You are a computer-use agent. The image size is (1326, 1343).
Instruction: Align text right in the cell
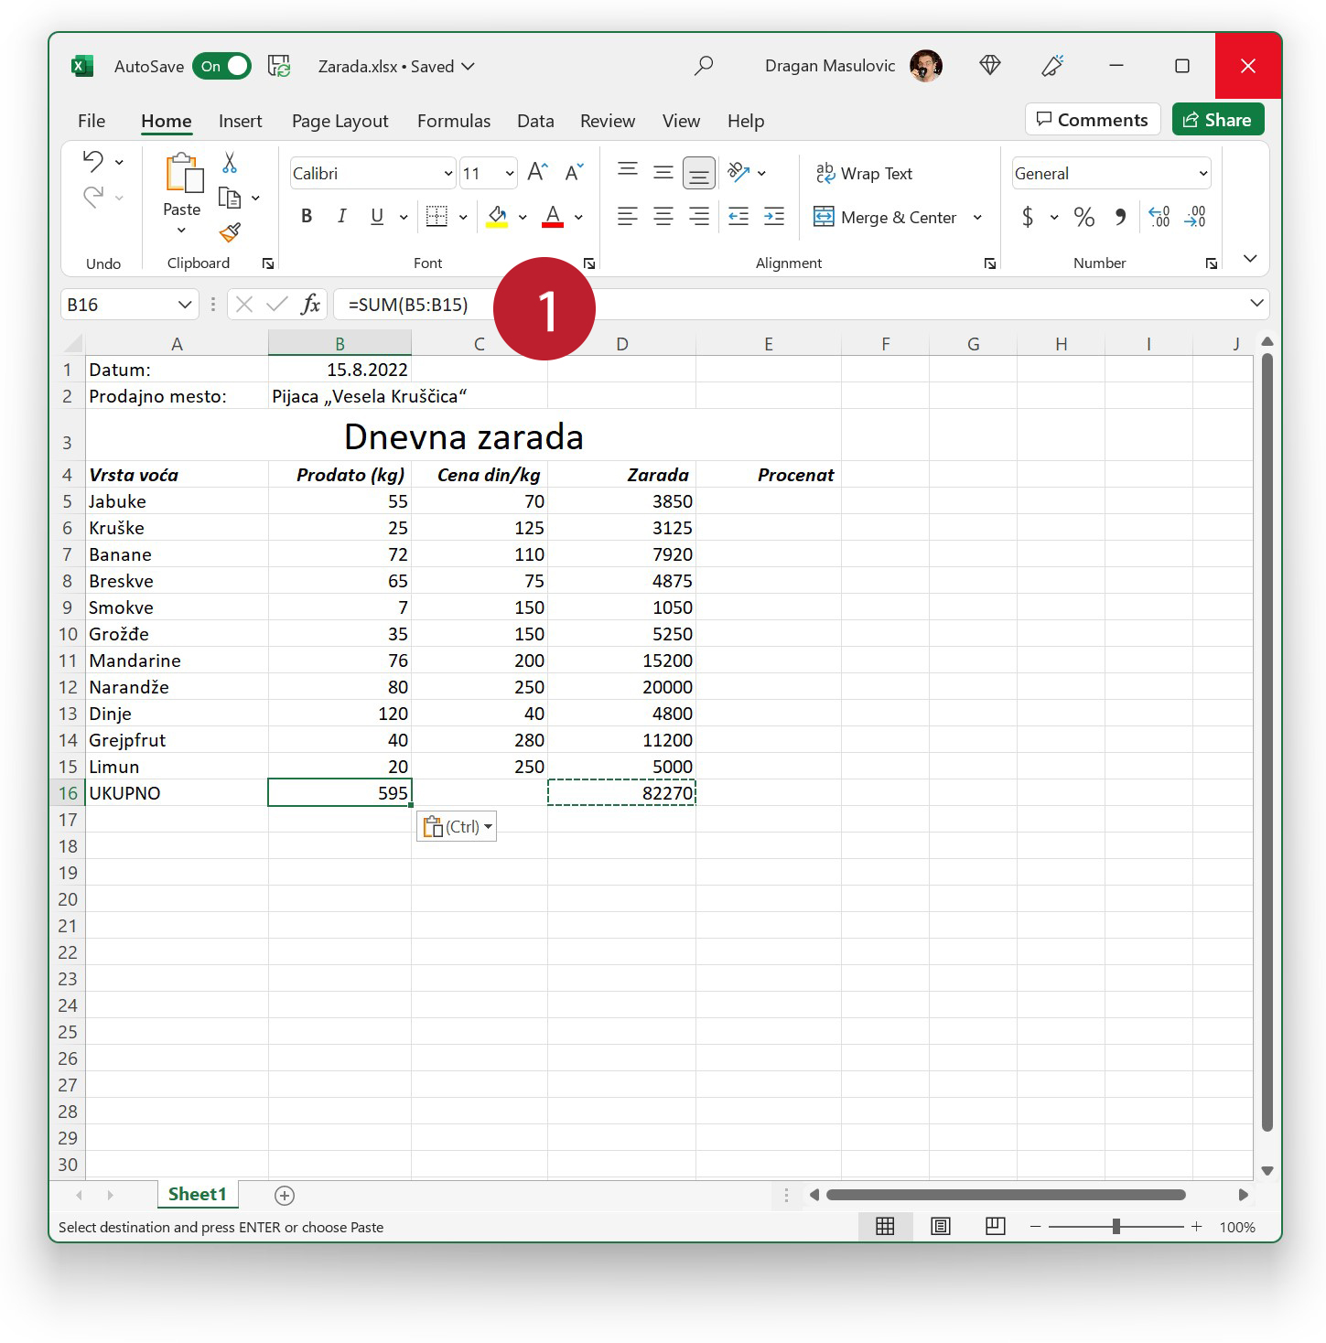click(699, 217)
